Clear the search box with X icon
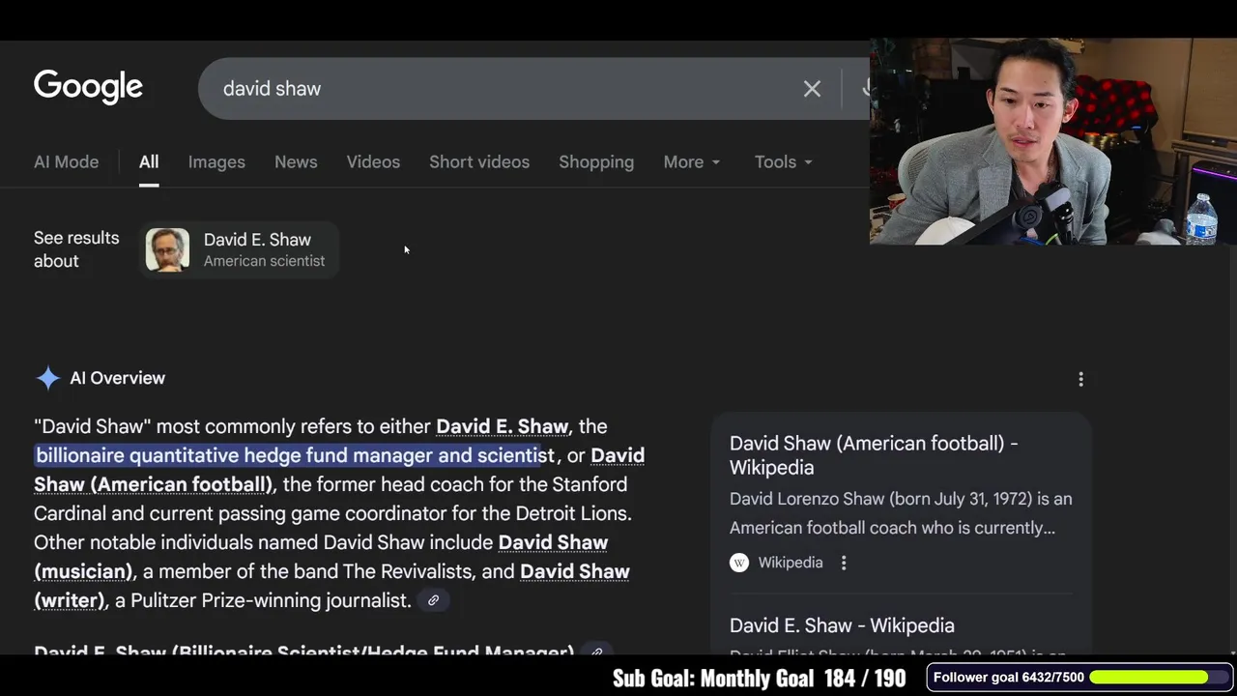The image size is (1237, 696). 812,89
